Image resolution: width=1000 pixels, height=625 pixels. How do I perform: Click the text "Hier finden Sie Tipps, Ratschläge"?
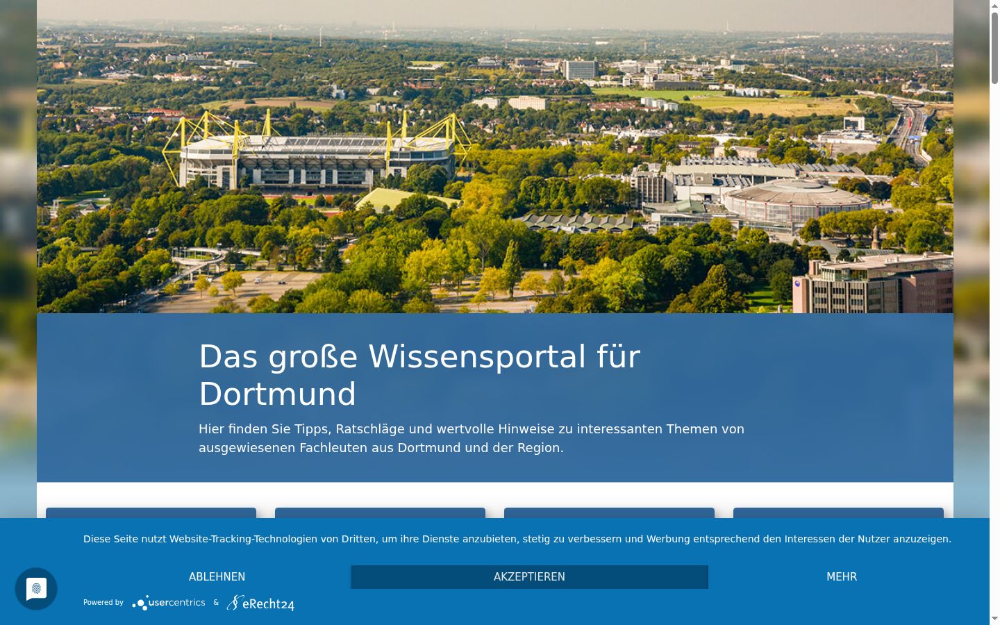pyautogui.click(x=302, y=429)
